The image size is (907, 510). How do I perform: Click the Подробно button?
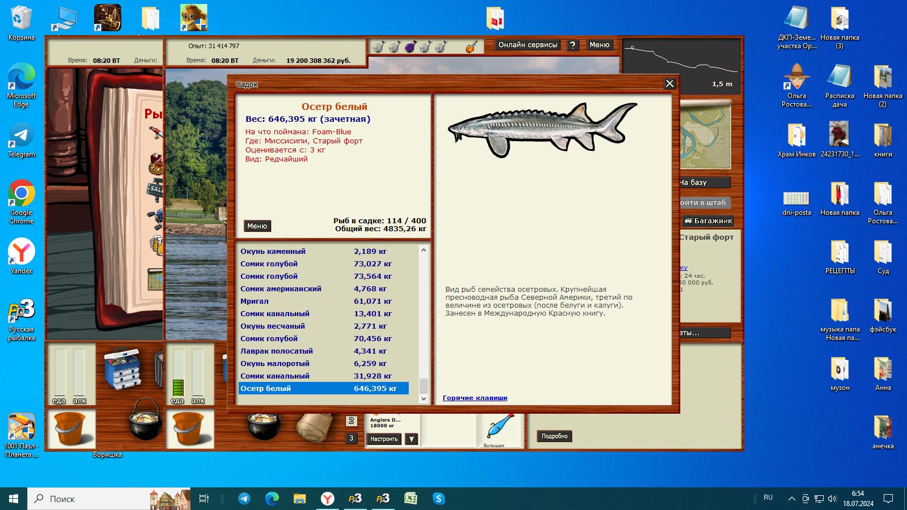[554, 436]
